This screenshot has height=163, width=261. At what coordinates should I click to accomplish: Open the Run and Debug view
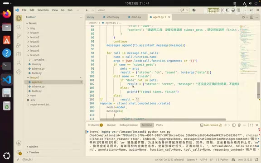(x=19, y=45)
